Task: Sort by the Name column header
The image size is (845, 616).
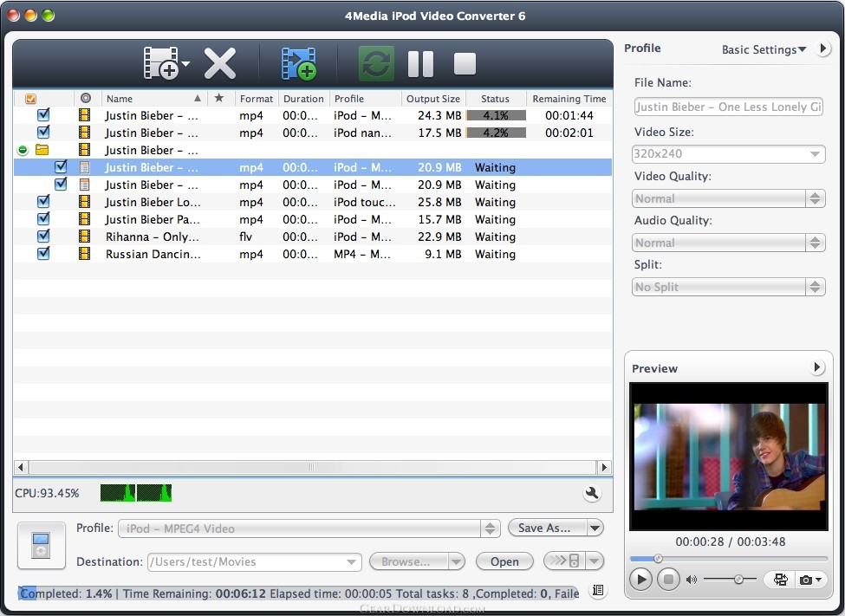Action: (153, 99)
